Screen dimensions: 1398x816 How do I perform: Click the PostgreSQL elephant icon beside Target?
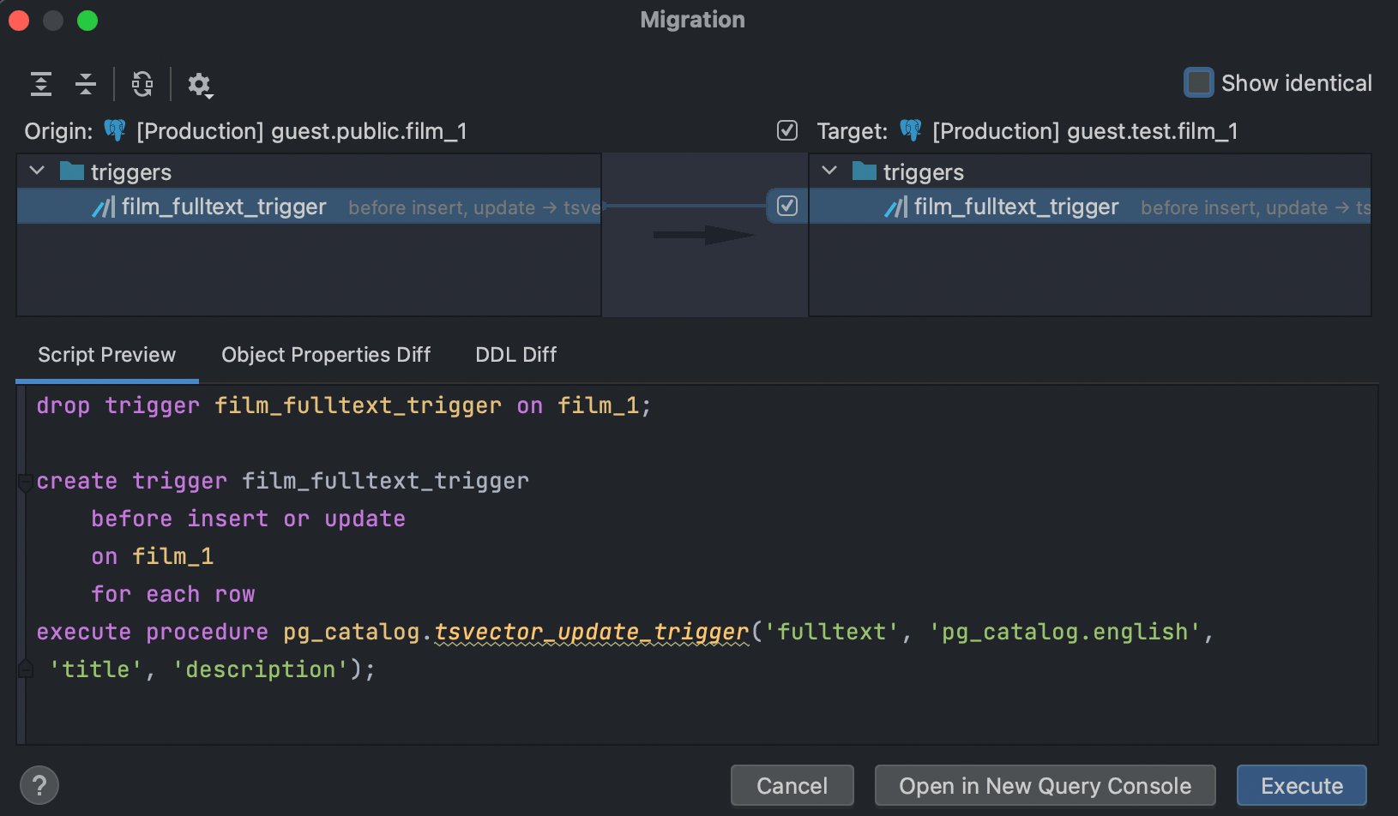click(911, 130)
